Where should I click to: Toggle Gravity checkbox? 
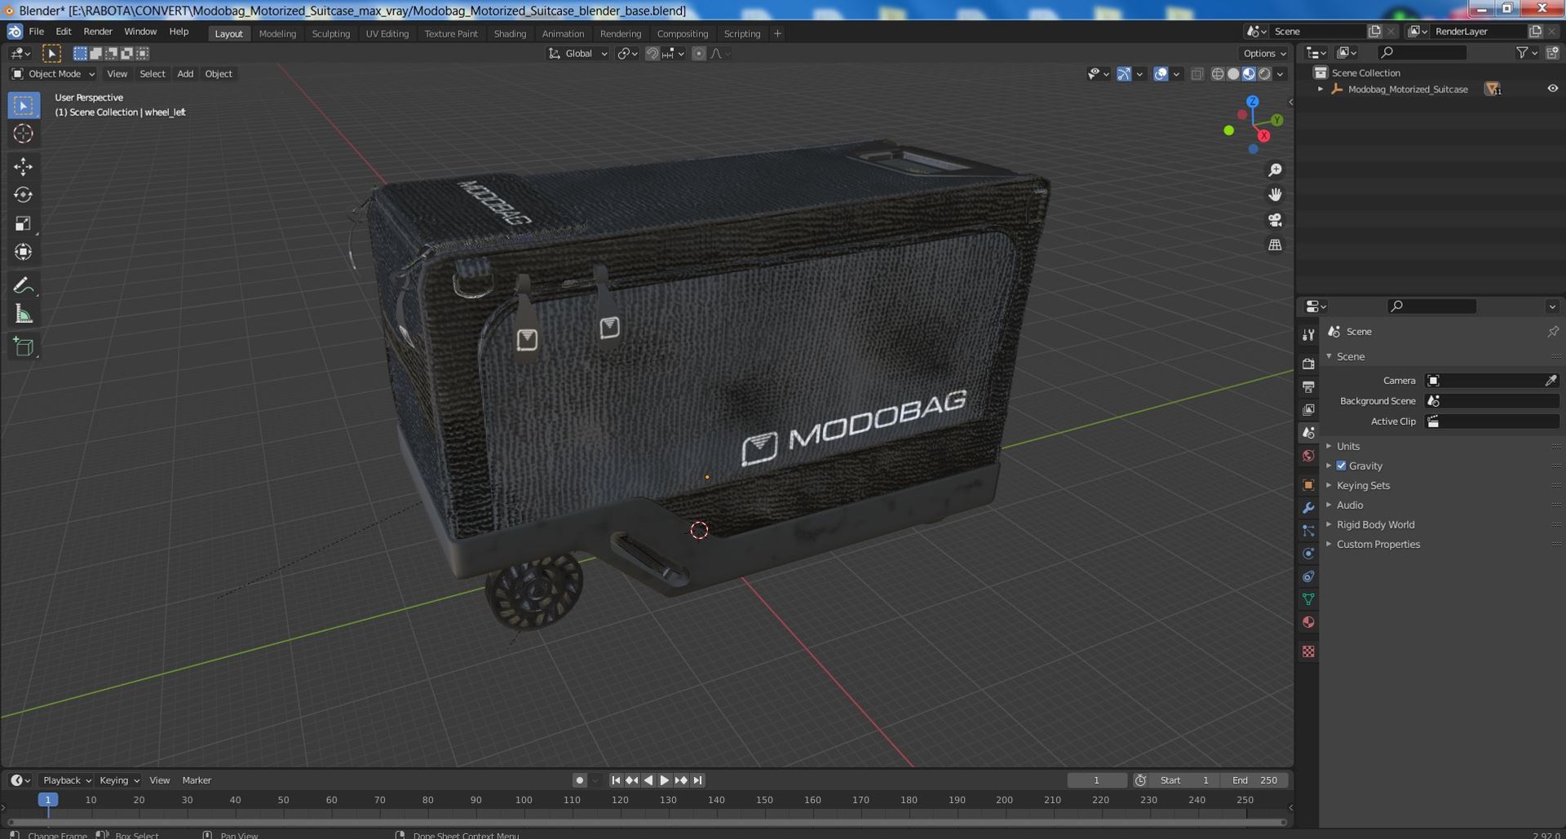tap(1341, 466)
